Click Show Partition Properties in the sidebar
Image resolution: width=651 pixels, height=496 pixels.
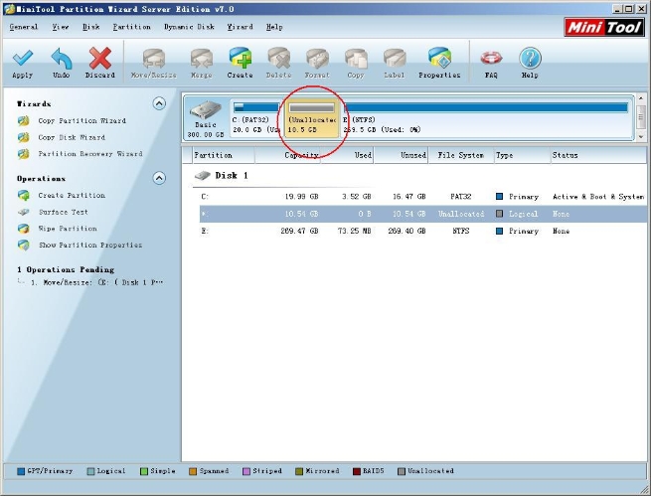[x=90, y=246]
